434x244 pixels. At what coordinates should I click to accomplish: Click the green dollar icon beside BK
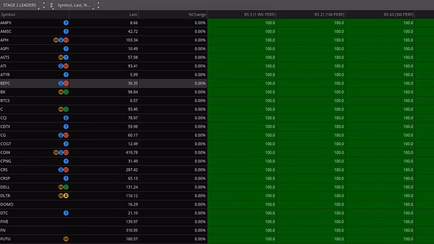66,92
